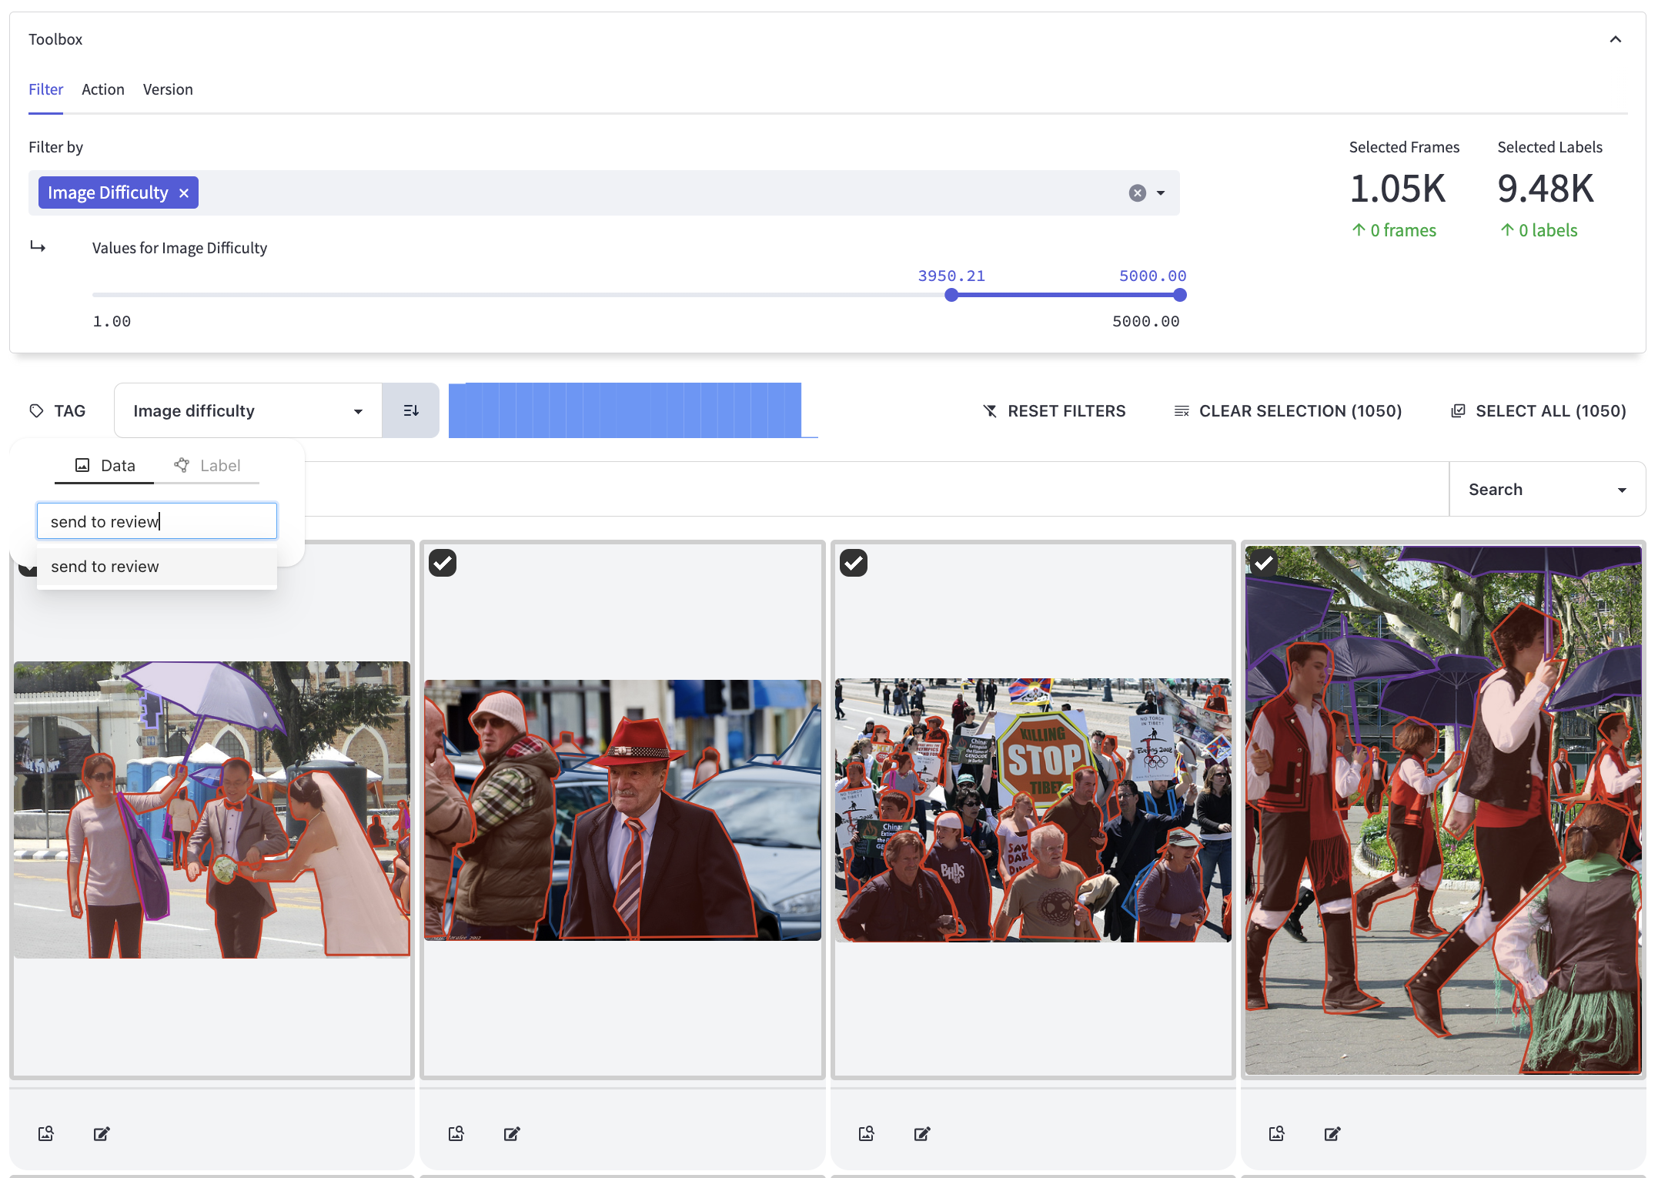Uncheck the STOP protest crowd image
Image resolution: width=1658 pixels, height=1178 pixels.
click(854, 563)
